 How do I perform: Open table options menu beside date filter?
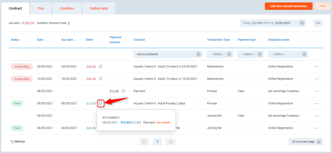click(318, 23)
